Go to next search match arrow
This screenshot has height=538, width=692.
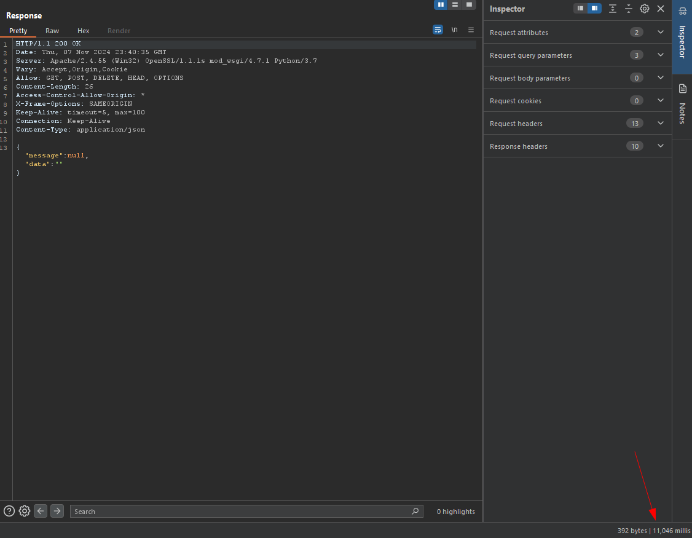[x=57, y=511]
